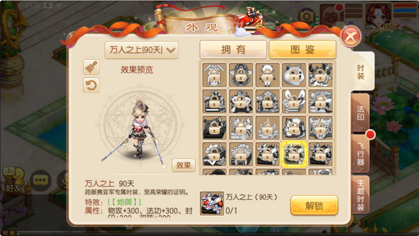The image size is (419, 236).
Task: Click the dropdown chevron arrow
Action: (171, 50)
